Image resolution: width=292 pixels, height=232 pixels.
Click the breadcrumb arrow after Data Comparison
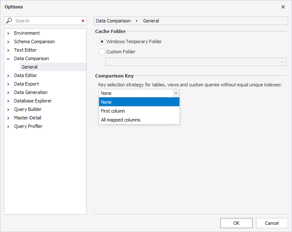(137, 21)
